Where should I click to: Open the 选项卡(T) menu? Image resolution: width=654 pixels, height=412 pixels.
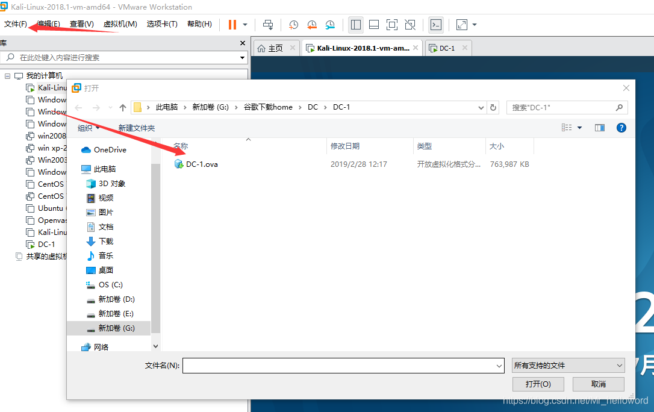point(162,23)
